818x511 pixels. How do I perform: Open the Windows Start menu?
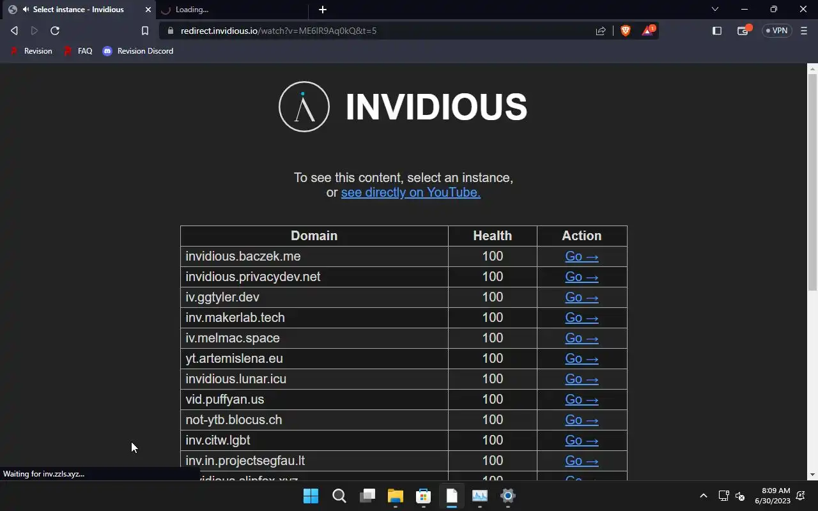(311, 496)
